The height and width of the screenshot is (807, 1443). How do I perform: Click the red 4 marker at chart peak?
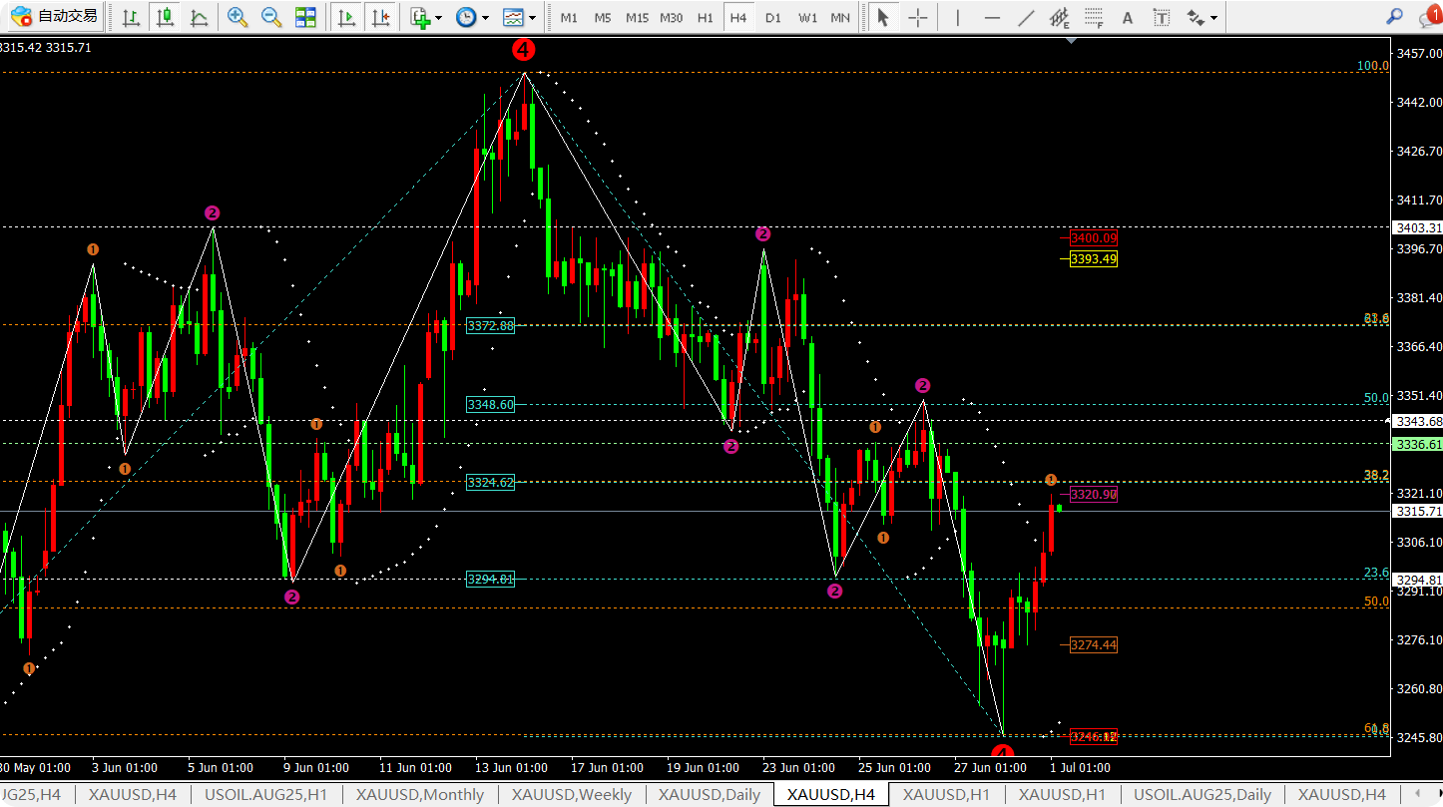(524, 49)
